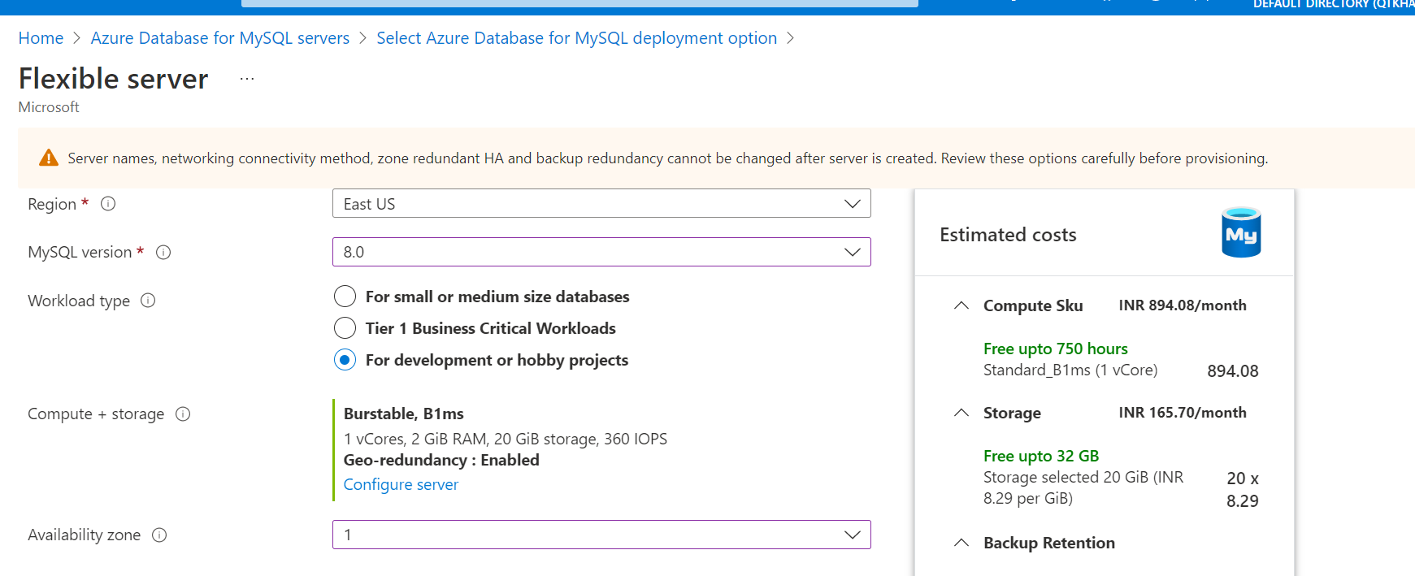
Task: Collapse the Storage cost section
Action: [961, 413]
